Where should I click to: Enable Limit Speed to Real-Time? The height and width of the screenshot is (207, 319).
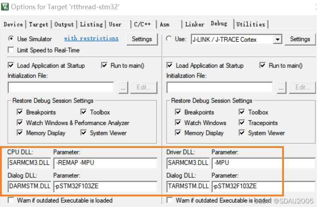11,50
